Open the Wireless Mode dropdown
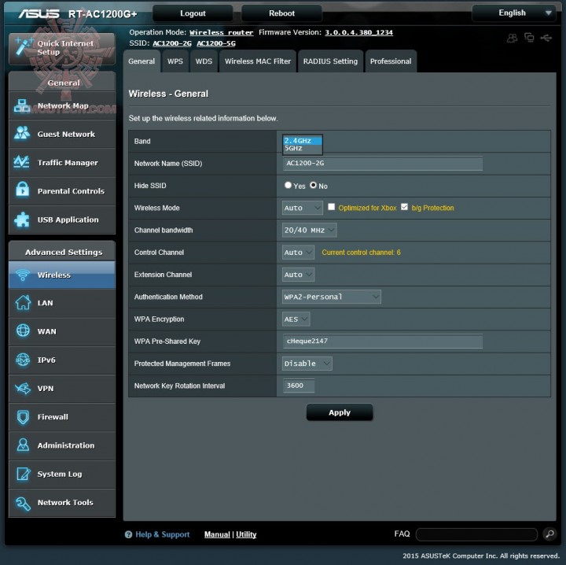 (x=302, y=208)
